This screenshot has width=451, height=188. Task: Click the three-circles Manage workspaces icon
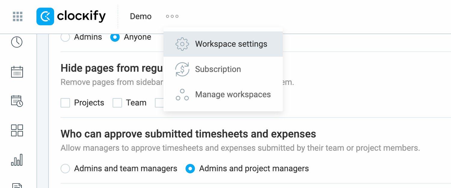tap(182, 95)
